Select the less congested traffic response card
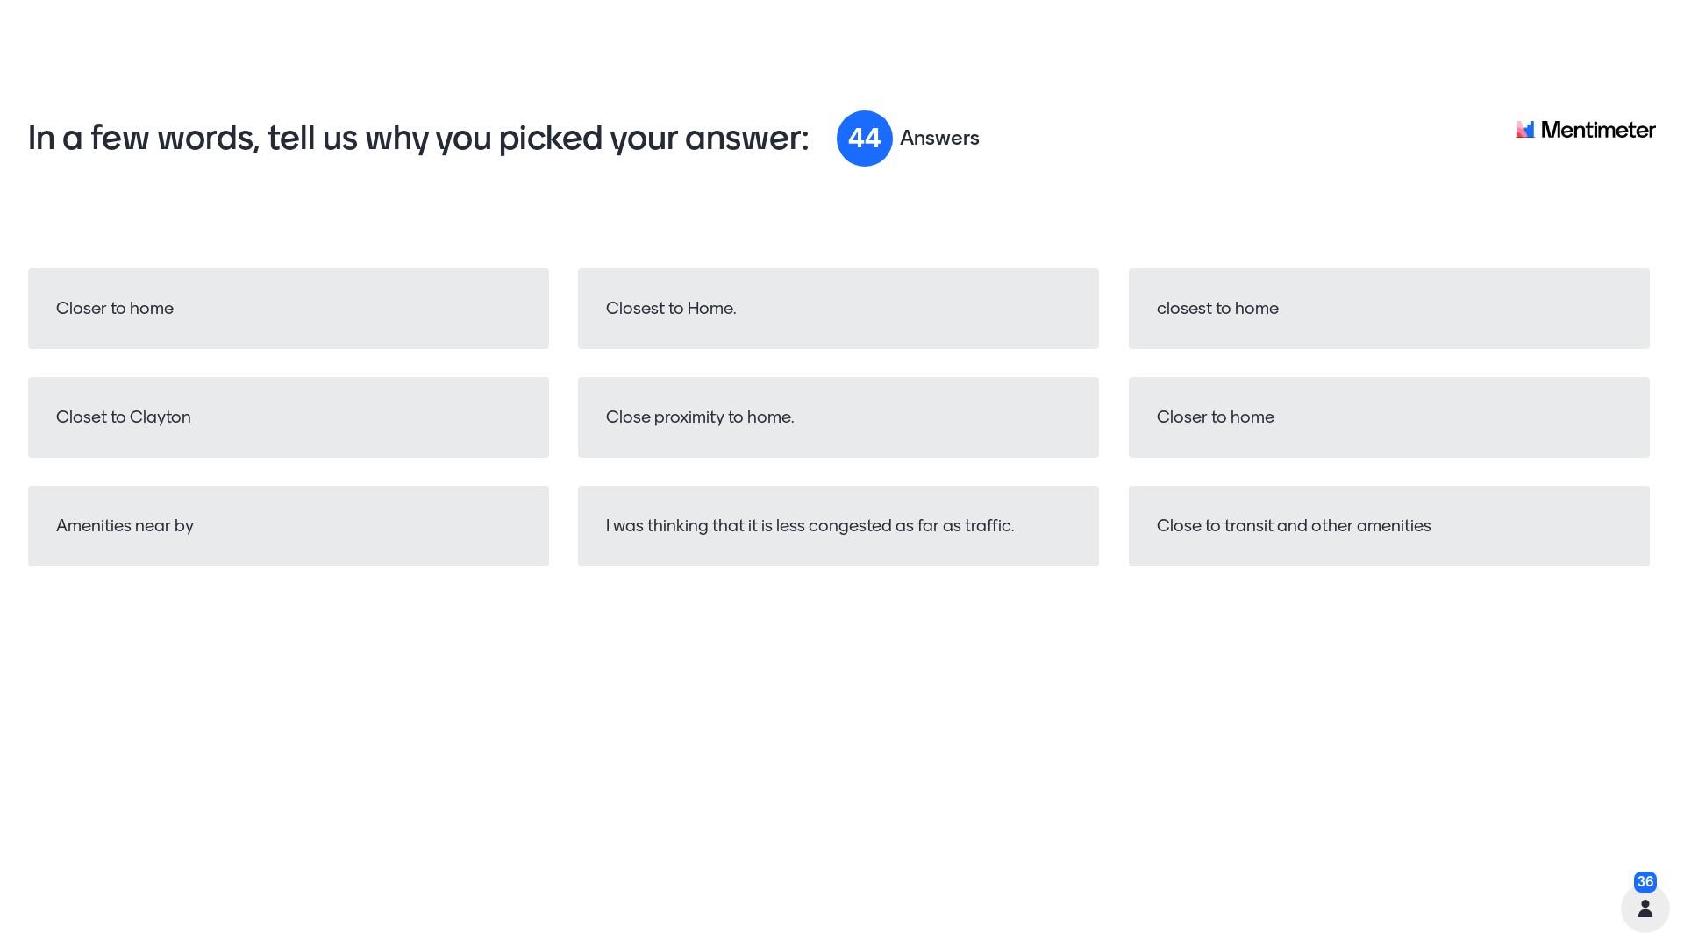Screen dimensions: 1684x947 (838, 526)
